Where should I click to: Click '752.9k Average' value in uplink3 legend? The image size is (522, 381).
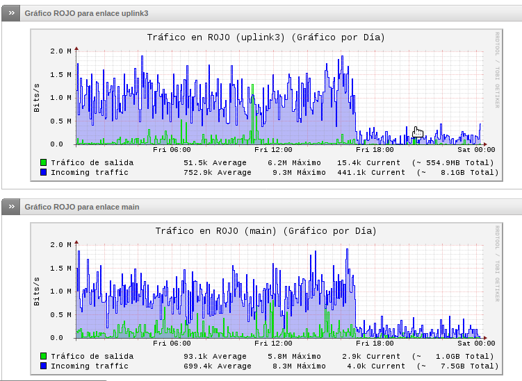(x=218, y=172)
